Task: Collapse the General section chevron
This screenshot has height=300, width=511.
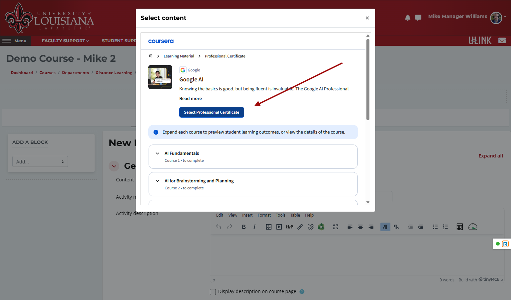Action: point(114,166)
